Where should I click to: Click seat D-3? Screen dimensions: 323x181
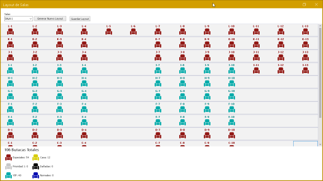pyautogui.click(x=60, y=135)
